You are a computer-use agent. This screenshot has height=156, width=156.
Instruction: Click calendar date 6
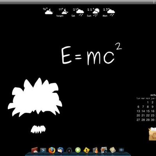(x=138, y=107)
